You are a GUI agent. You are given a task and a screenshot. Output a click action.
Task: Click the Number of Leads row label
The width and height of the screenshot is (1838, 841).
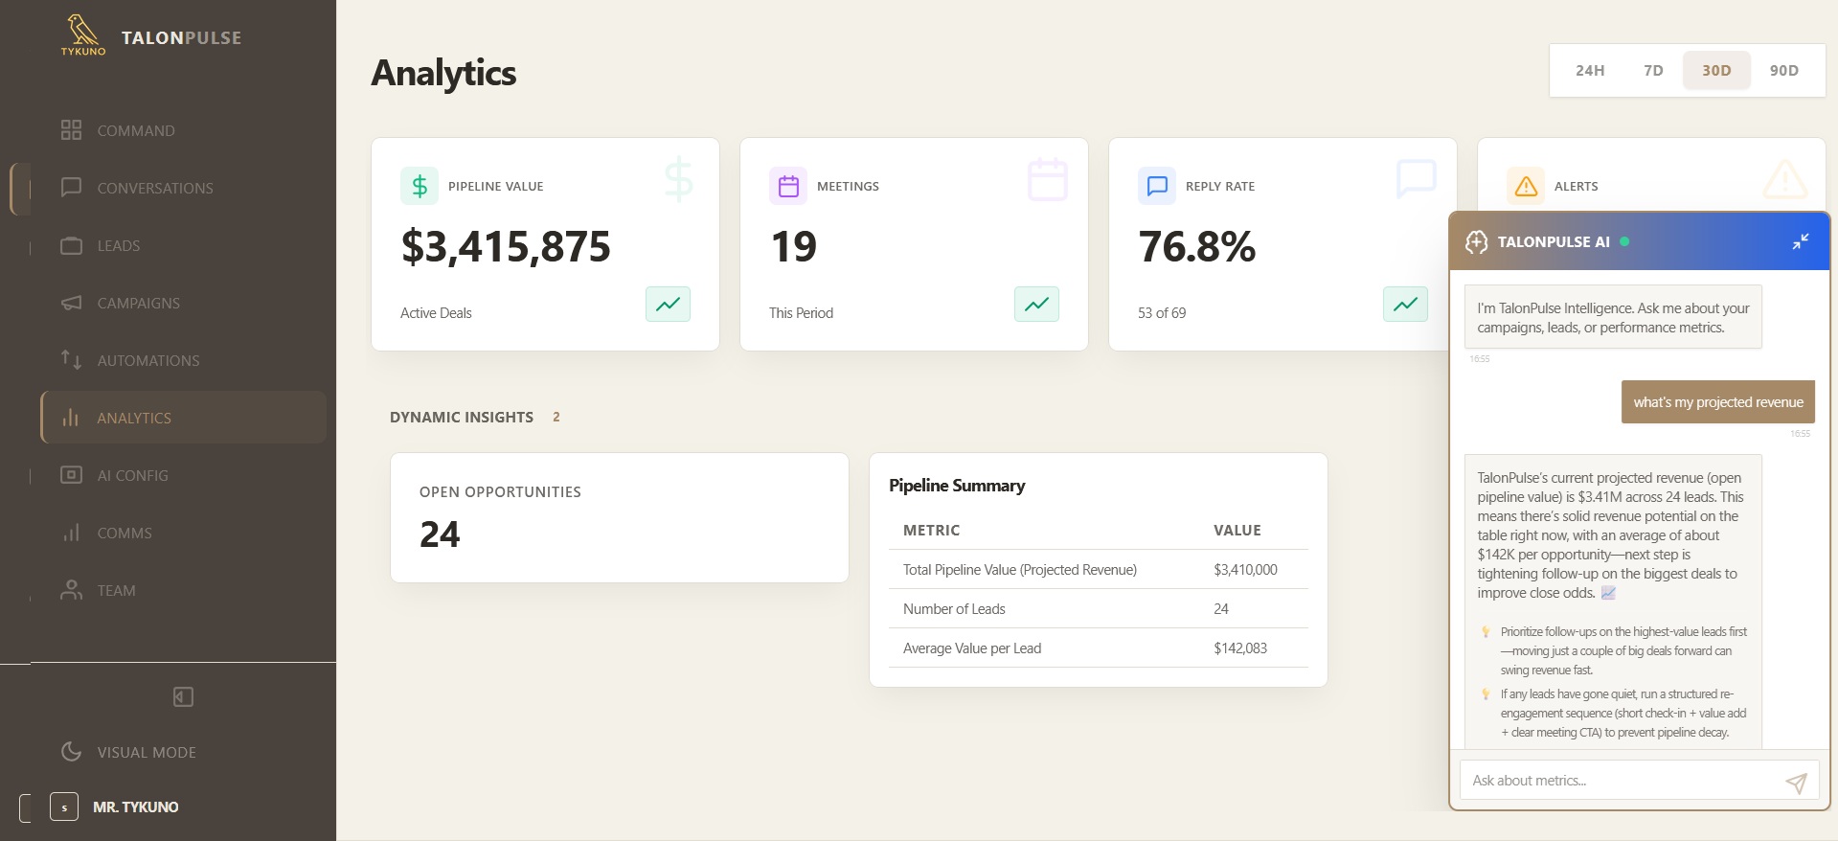click(954, 608)
